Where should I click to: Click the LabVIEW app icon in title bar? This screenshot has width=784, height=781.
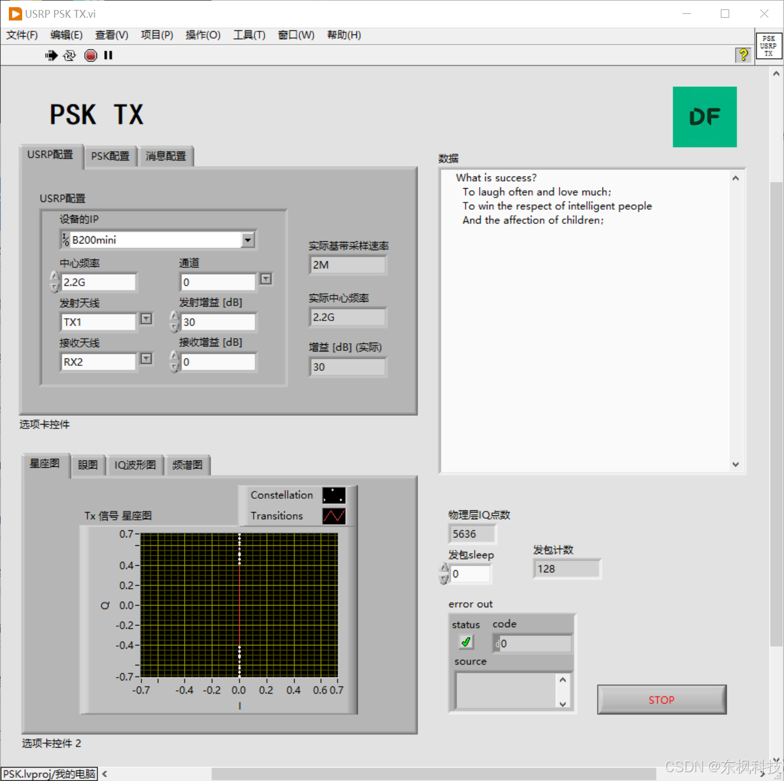point(16,14)
